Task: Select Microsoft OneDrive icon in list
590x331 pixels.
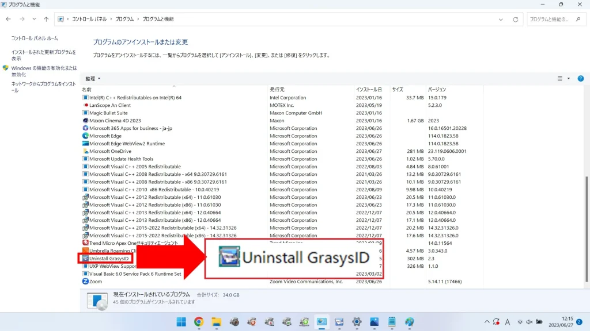Action: (85, 151)
